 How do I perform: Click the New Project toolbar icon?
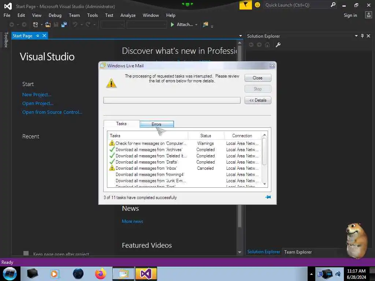[x=36, y=25]
